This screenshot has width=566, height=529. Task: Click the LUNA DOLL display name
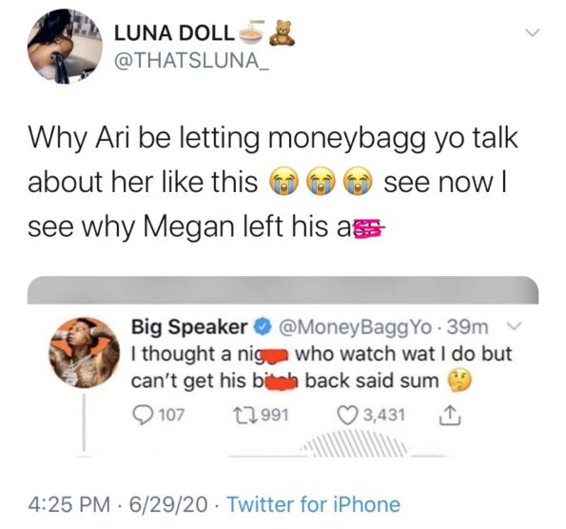pyautogui.click(x=174, y=33)
